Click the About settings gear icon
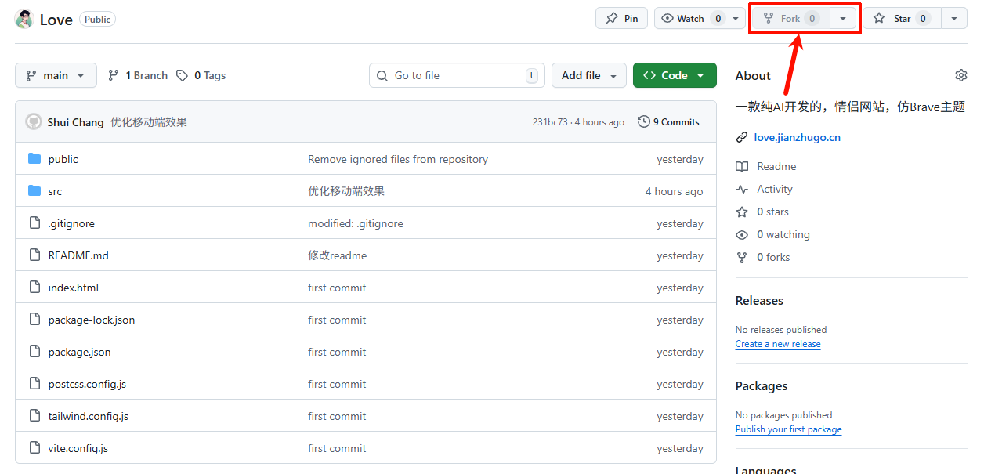The height and width of the screenshot is (474, 984). point(960,75)
